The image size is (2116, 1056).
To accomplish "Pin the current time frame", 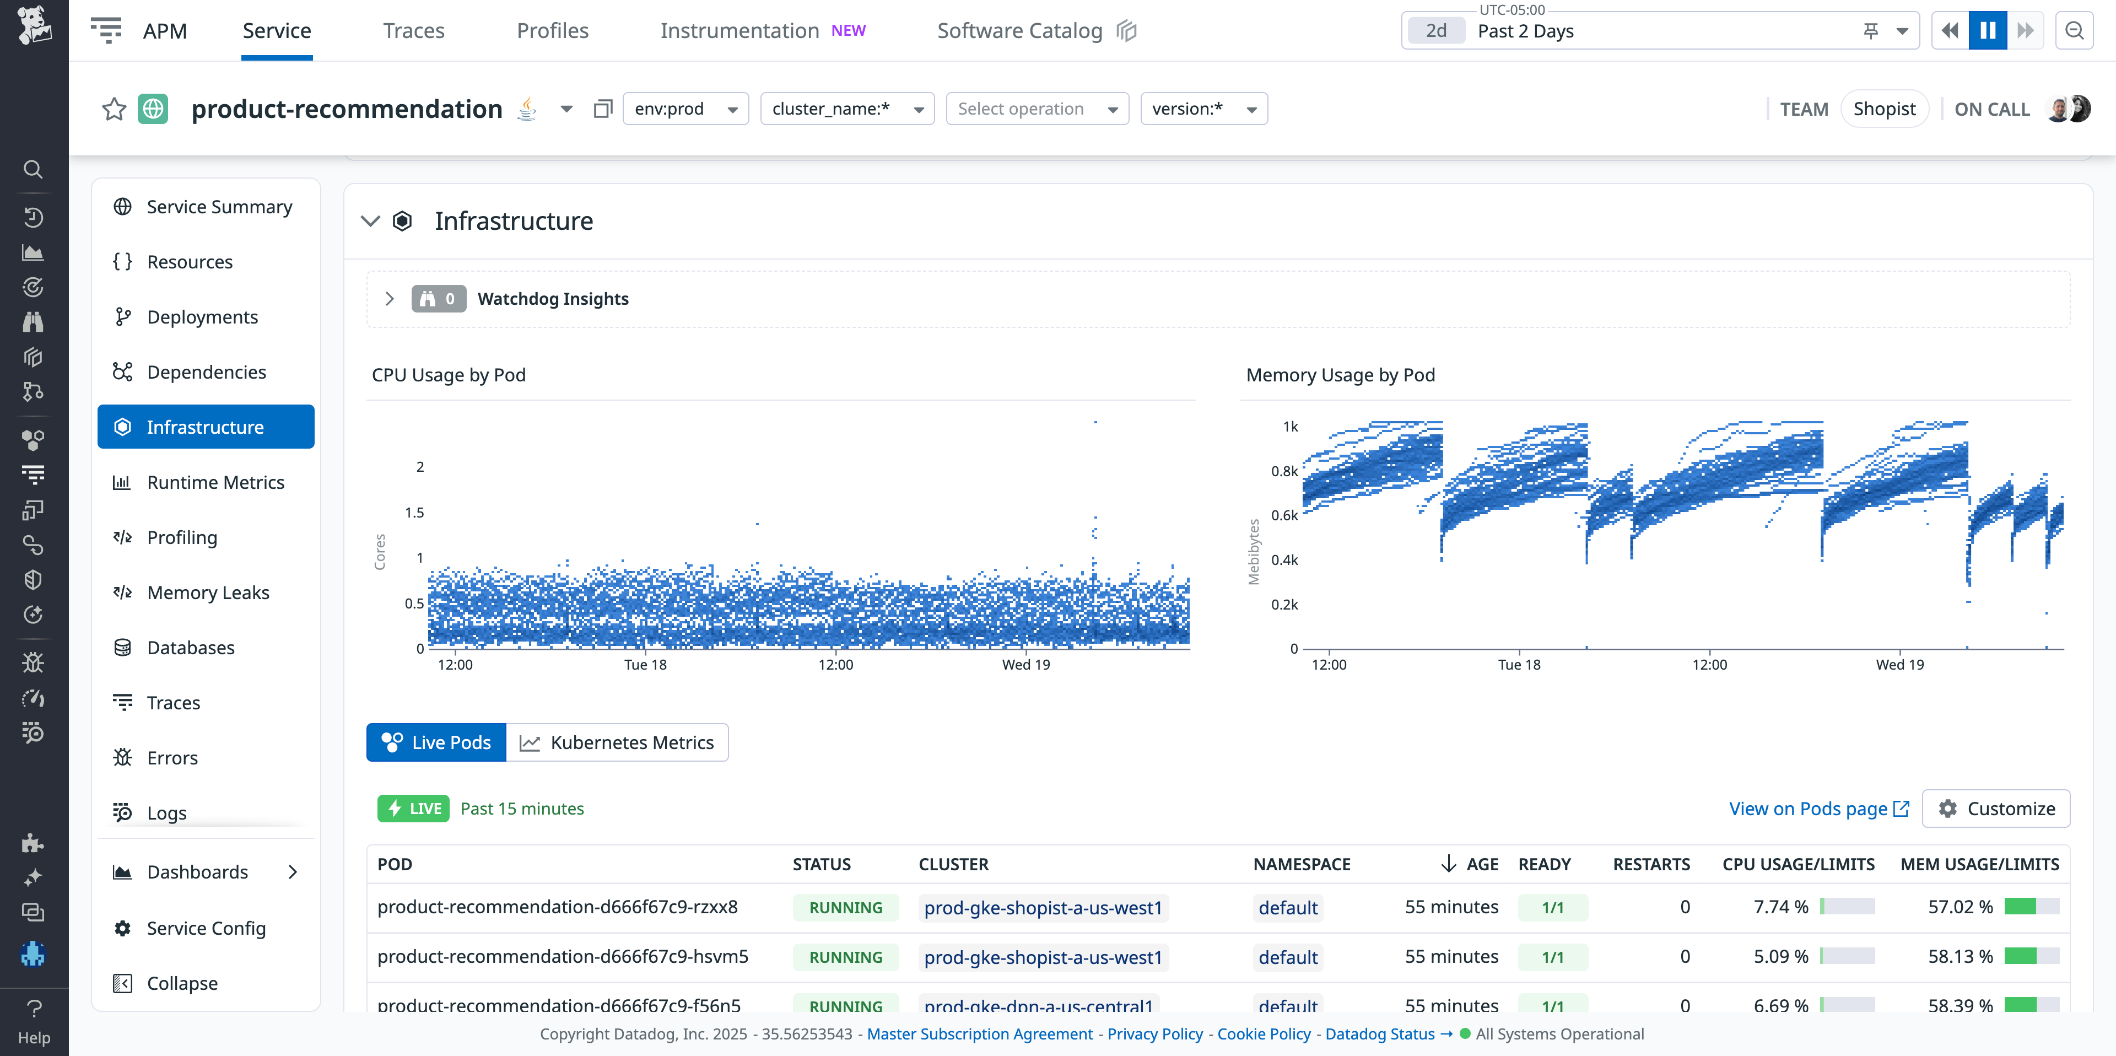I will click(1870, 30).
